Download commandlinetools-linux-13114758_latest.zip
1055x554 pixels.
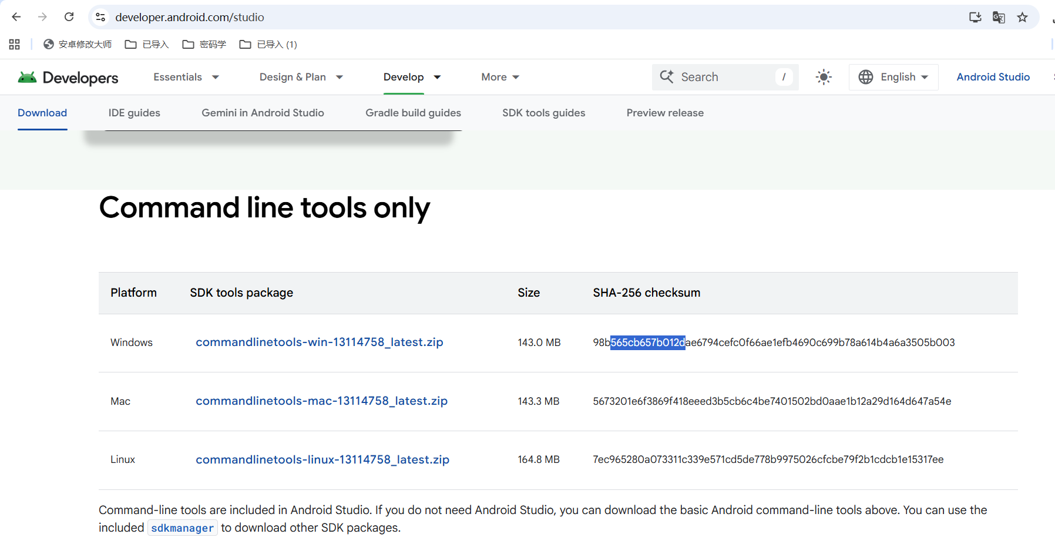(322, 459)
